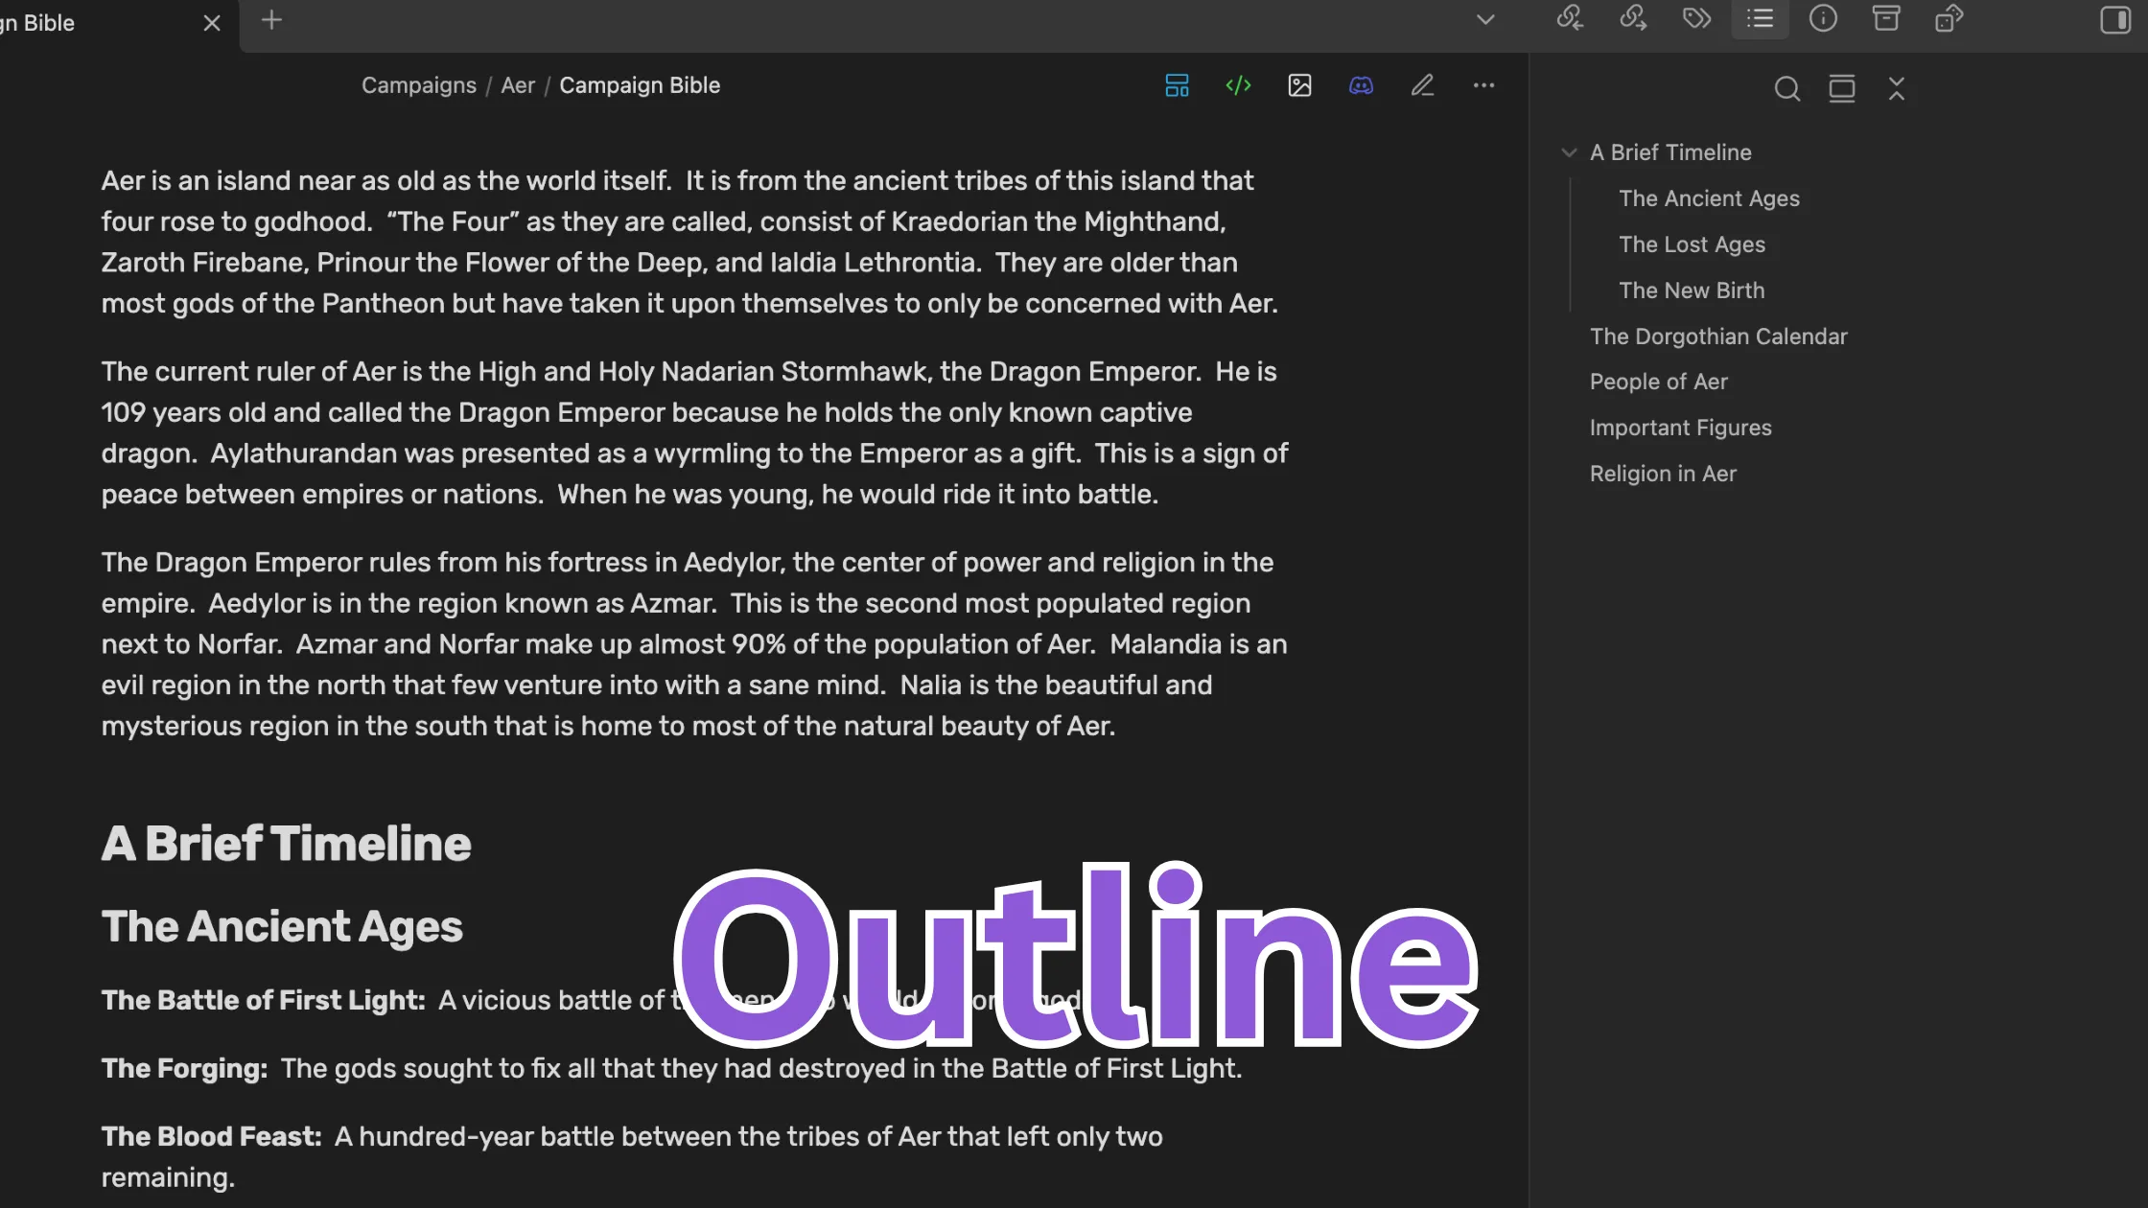This screenshot has width=2148, height=1208.
Task: Click the image insertion icon
Action: [x=1299, y=85]
